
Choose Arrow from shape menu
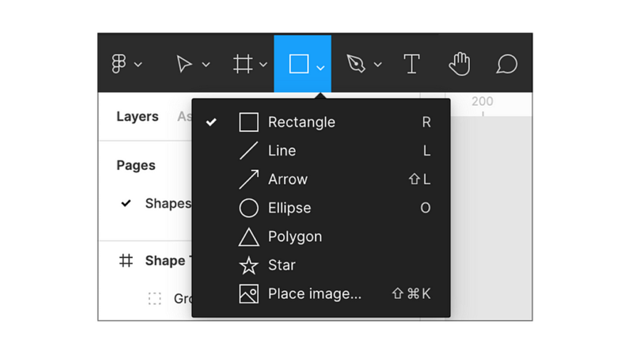[321, 179]
